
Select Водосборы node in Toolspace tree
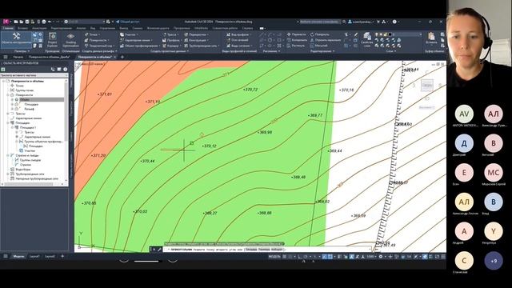click(x=23, y=170)
